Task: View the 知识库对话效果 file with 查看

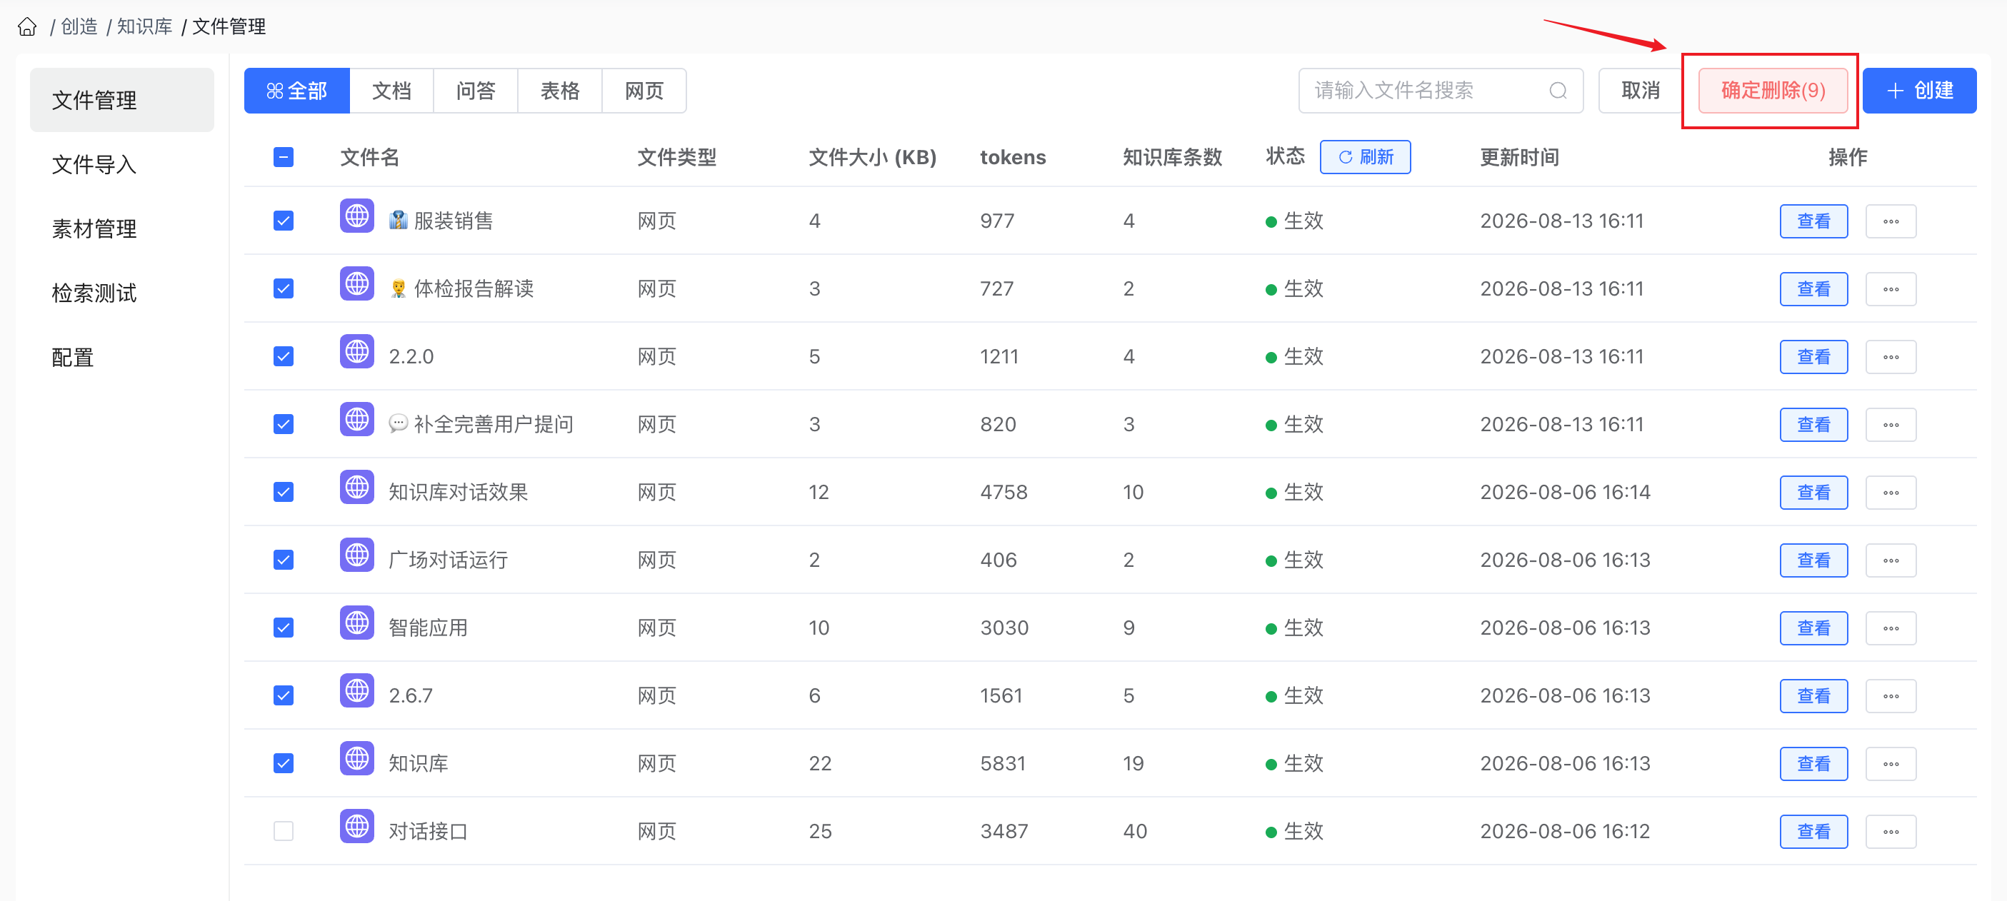Action: tap(1813, 492)
